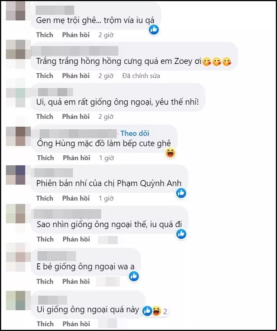Click 'Phản hồi' under 'E bé giống ông ngoại' comment
The height and width of the screenshot is (331, 277).
[76, 282]
